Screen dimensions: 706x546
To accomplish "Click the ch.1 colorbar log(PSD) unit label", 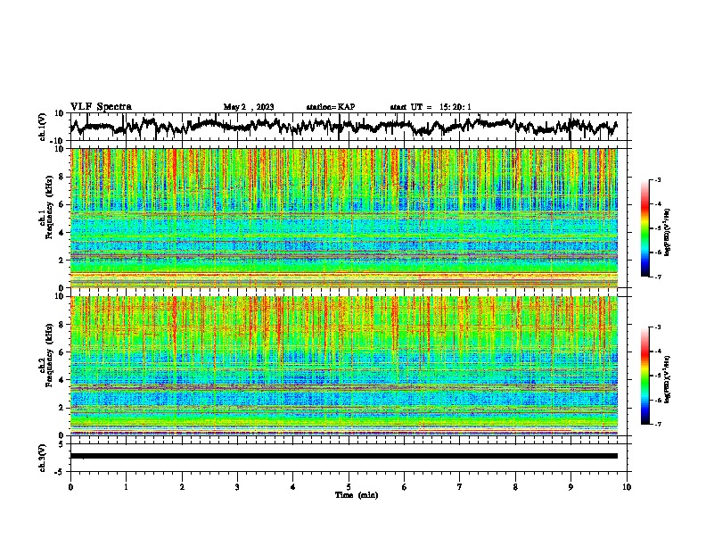I will 668,232.
